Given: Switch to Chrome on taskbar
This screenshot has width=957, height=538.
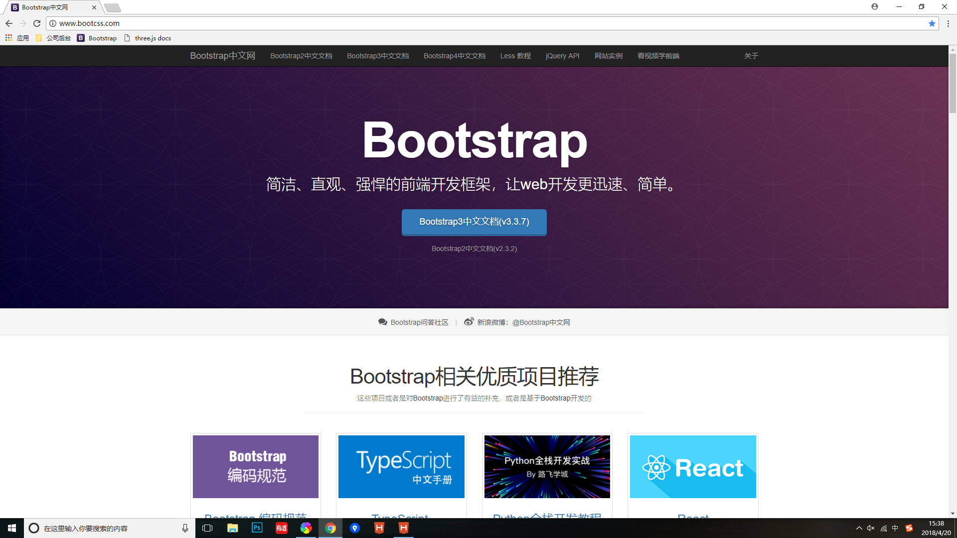Looking at the screenshot, I should pos(330,528).
